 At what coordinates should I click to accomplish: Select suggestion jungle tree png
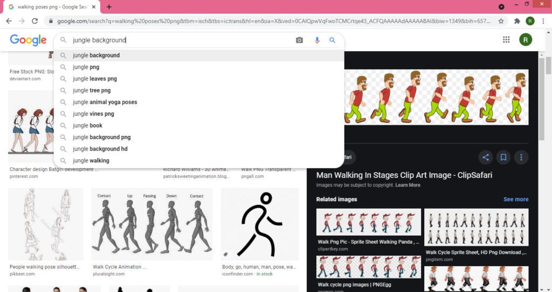click(x=199, y=90)
